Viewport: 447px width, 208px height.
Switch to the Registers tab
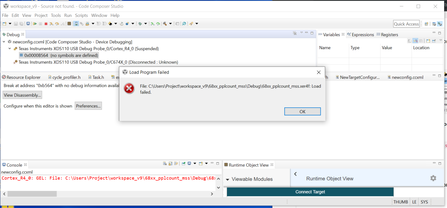(x=387, y=34)
